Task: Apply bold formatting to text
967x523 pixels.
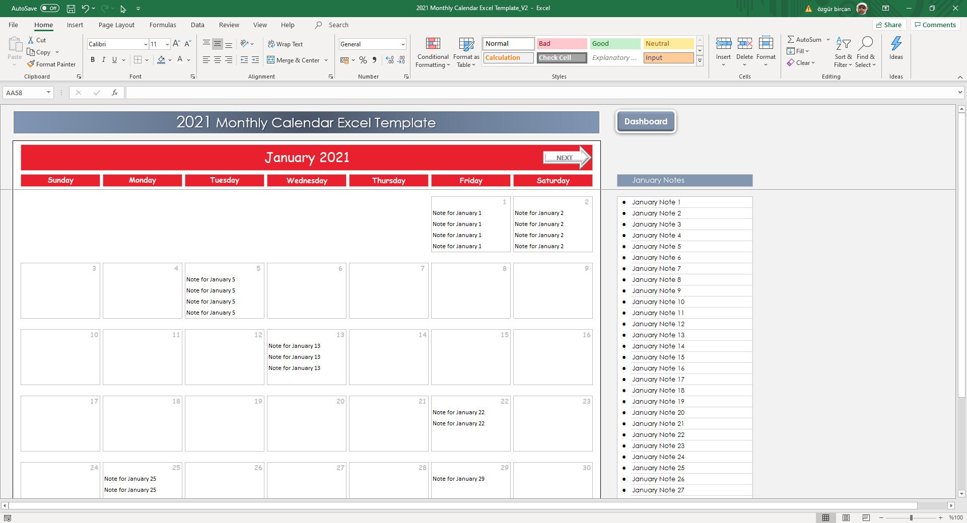Action: (x=93, y=60)
